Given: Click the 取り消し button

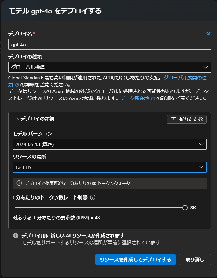Looking at the screenshot, I should click(195, 260).
